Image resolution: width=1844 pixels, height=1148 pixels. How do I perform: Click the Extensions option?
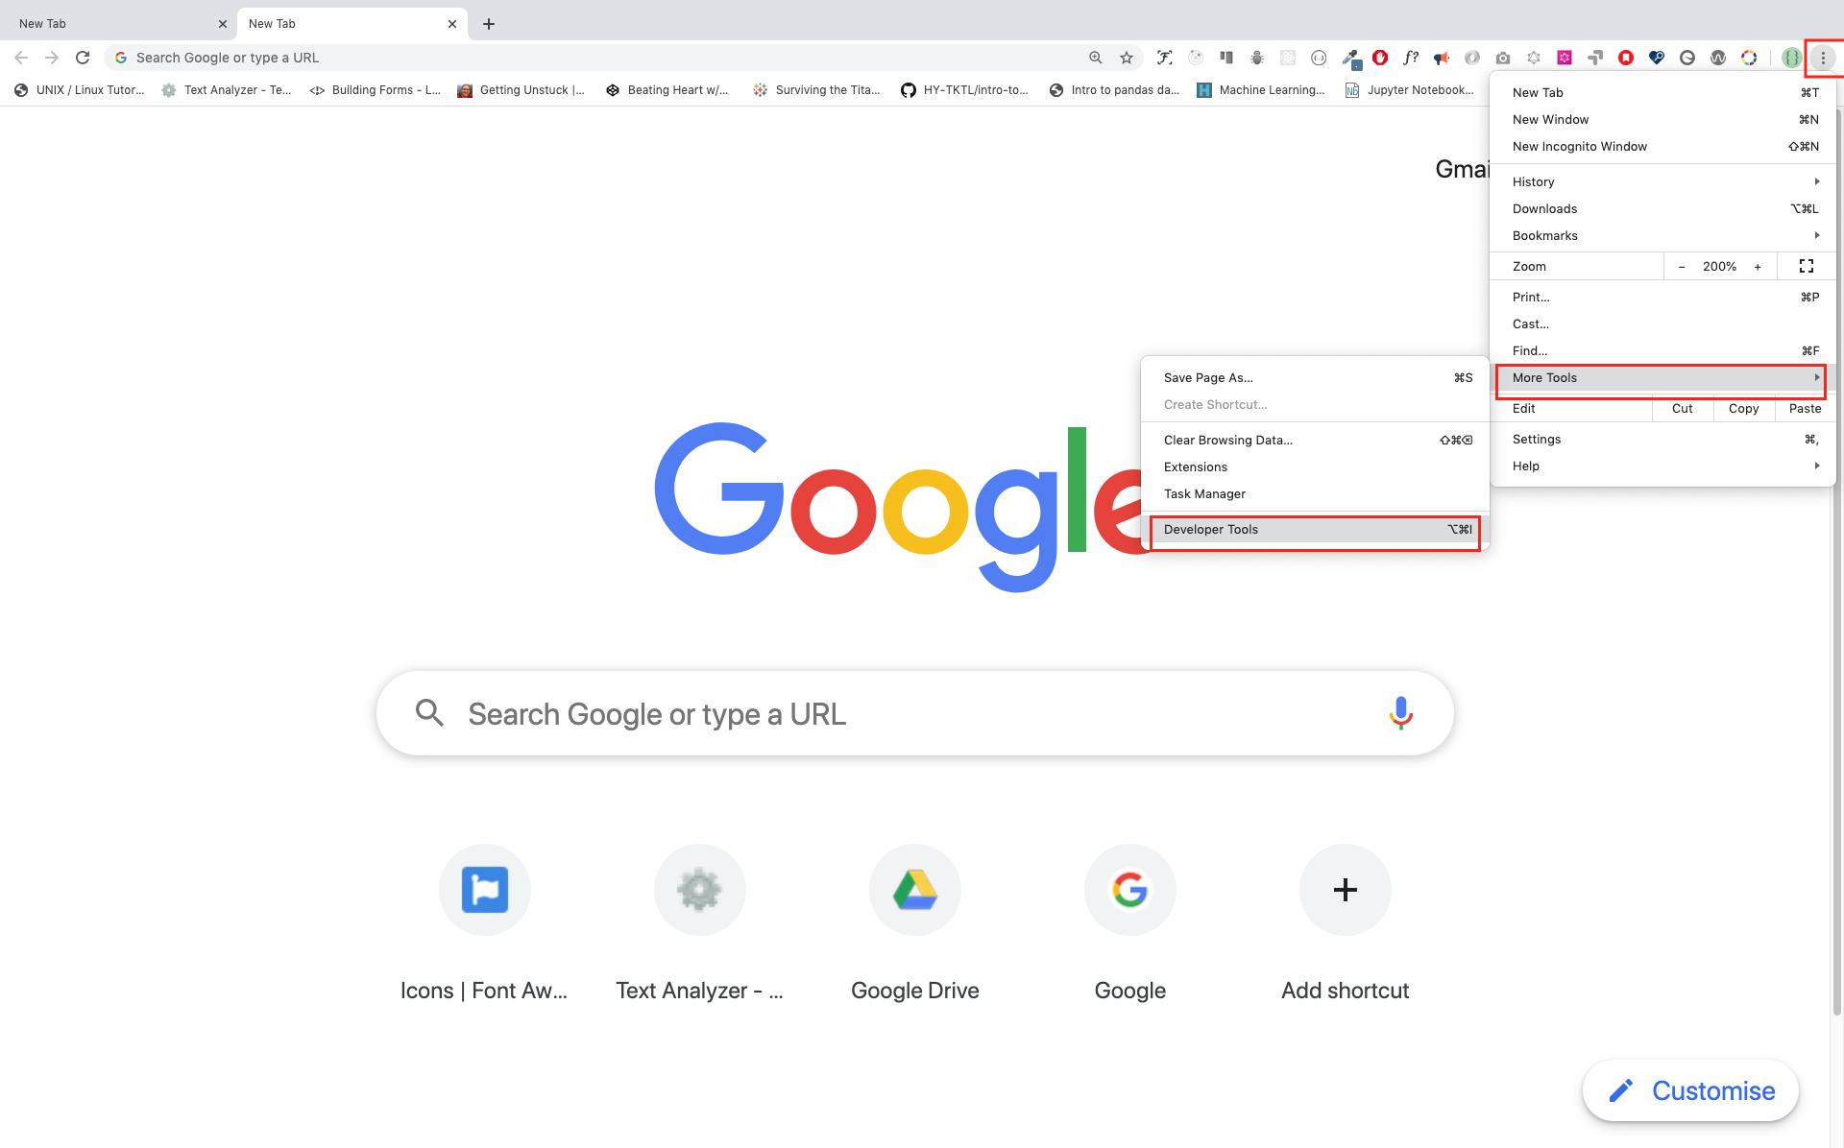1195,466
